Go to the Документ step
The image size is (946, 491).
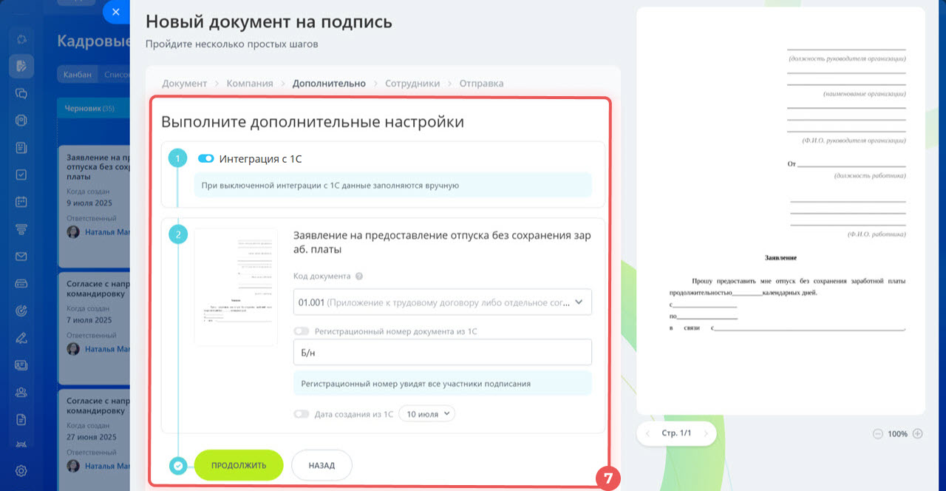pyautogui.click(x=185, y=84)
